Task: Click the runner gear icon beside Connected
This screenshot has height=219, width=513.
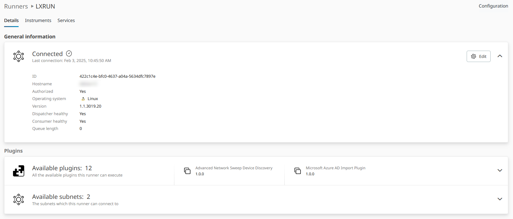Action: click(x=19, y=56)
